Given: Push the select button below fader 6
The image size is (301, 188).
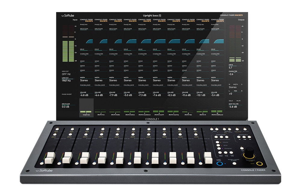Looking at the screenshot, I should tap(129, 164).
